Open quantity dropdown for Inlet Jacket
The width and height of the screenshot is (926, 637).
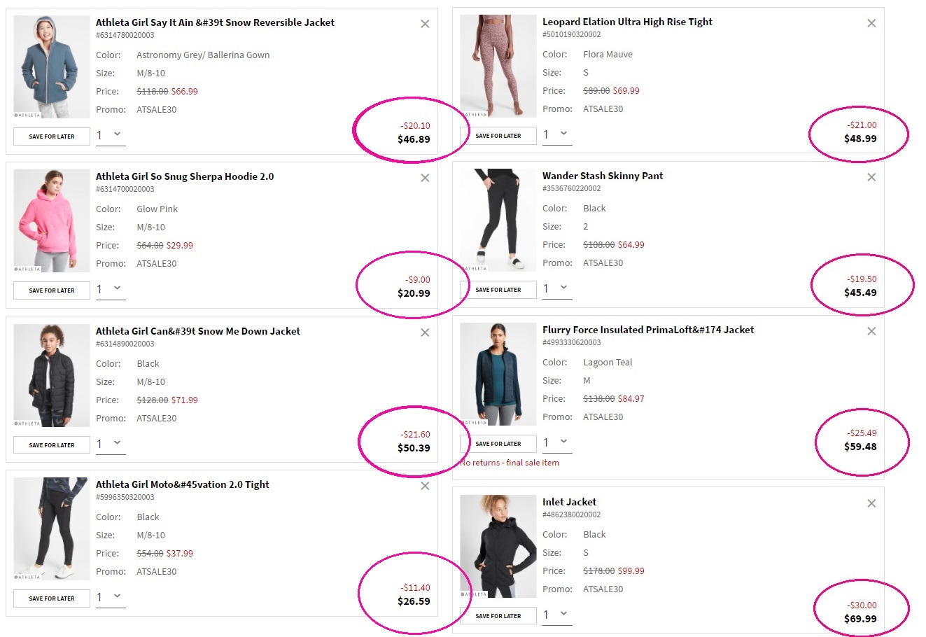pos(557,615)
